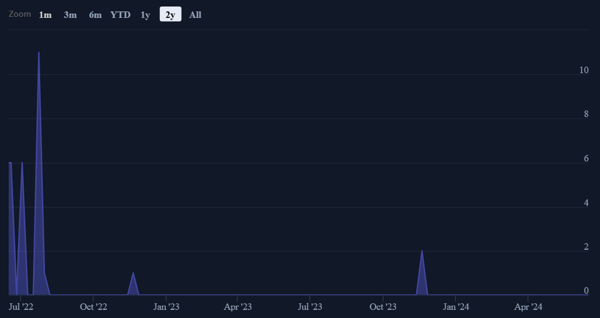Click the Jul '23 axis label
This screenshot has width=600, height=318.
click(310, 307)
